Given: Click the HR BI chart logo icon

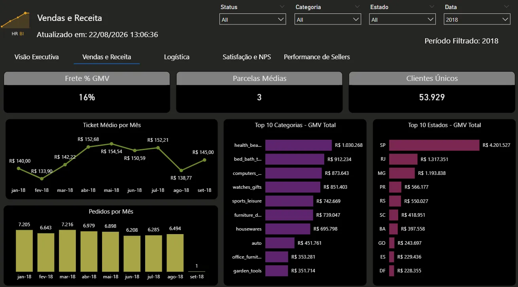Looking at the screenshot, I should point(16,24).
